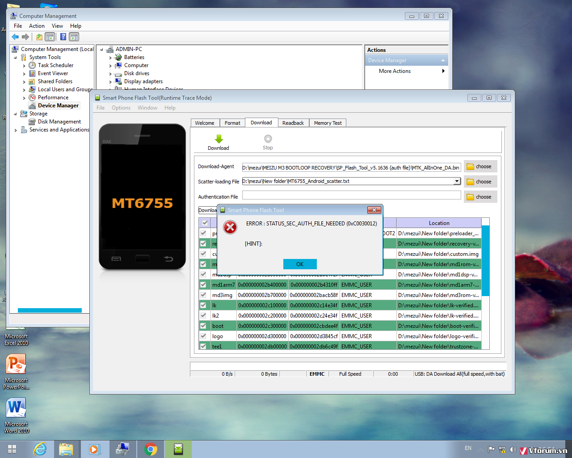Click the Show/Hide Action Pane icon
572x458 pixels.
click(74, 37)
